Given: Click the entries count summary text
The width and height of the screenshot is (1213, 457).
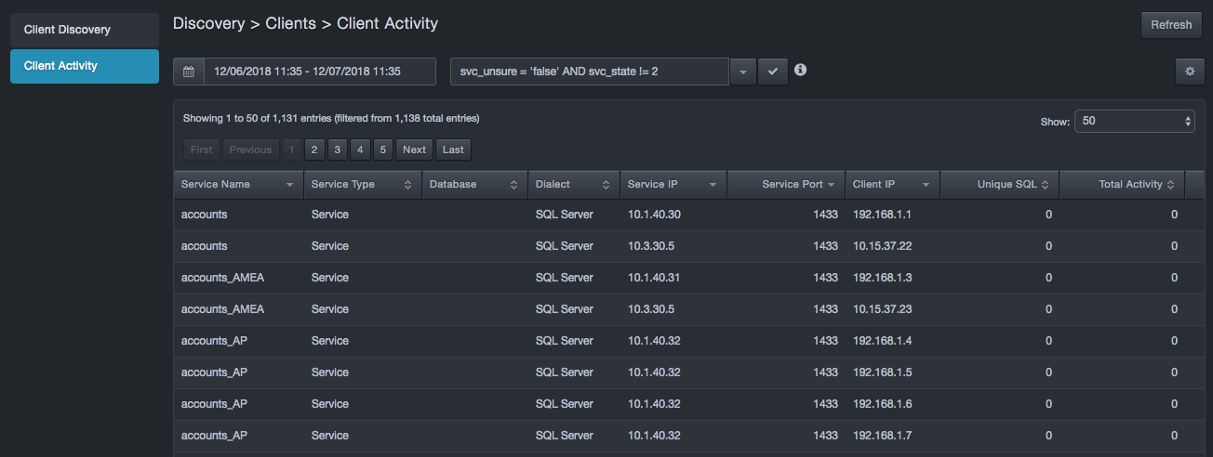Looking at the screenshot, I should pyautogui.click(x=331, y=119).
